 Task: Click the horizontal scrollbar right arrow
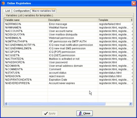(130, 104)
